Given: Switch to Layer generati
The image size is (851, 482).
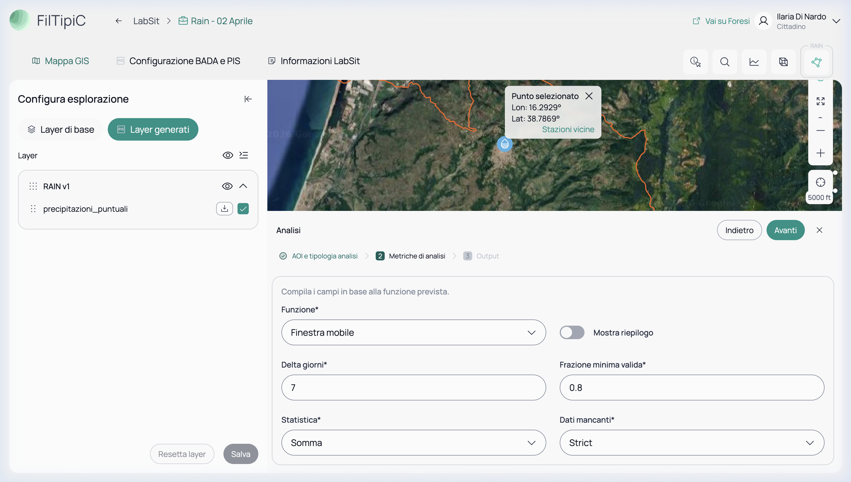Looking at the screenshot, I should coord(153,129).
